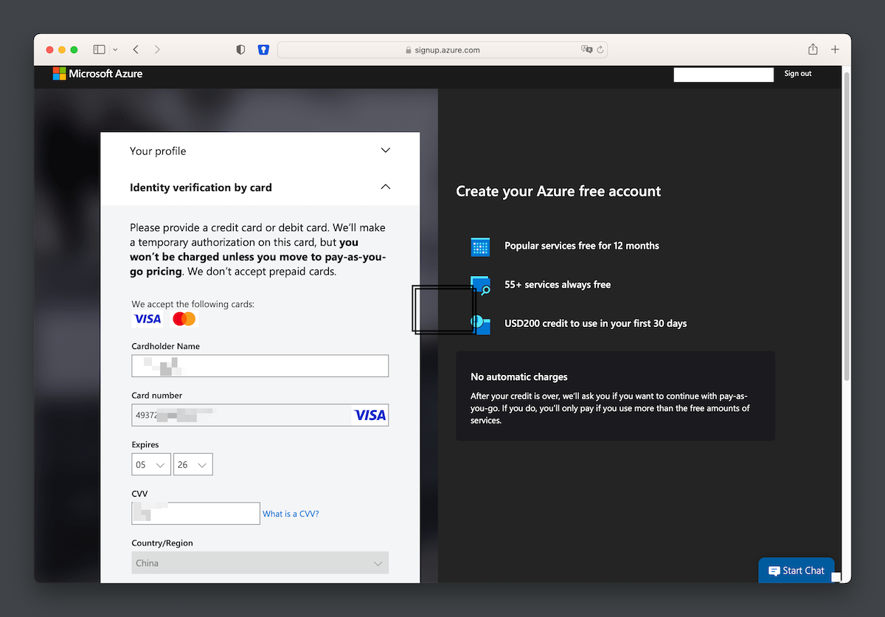Viewport: 885px width, 617px height.
Task: Click the lock icon in address bar
Action: point(409,50)
